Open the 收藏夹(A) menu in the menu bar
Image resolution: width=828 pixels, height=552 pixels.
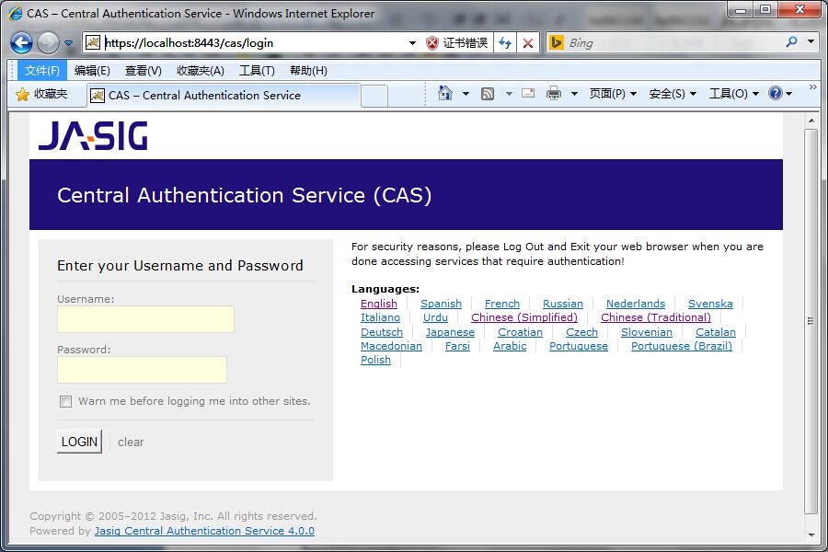coord(201,71)
